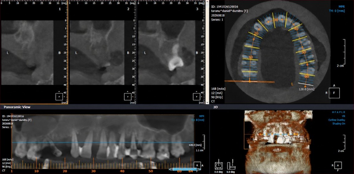Click the orientation cube in the 3D view
Image resolution: width=354 pixels, height=174 pixels.
point(338,165)
